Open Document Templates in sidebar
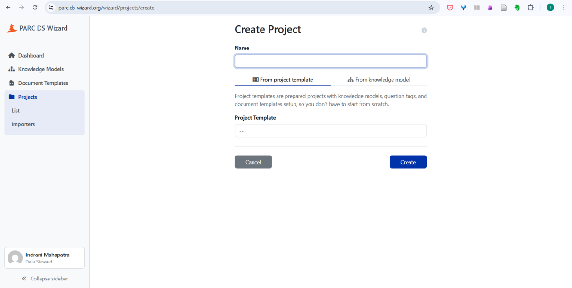 click(x=43, y=83)
